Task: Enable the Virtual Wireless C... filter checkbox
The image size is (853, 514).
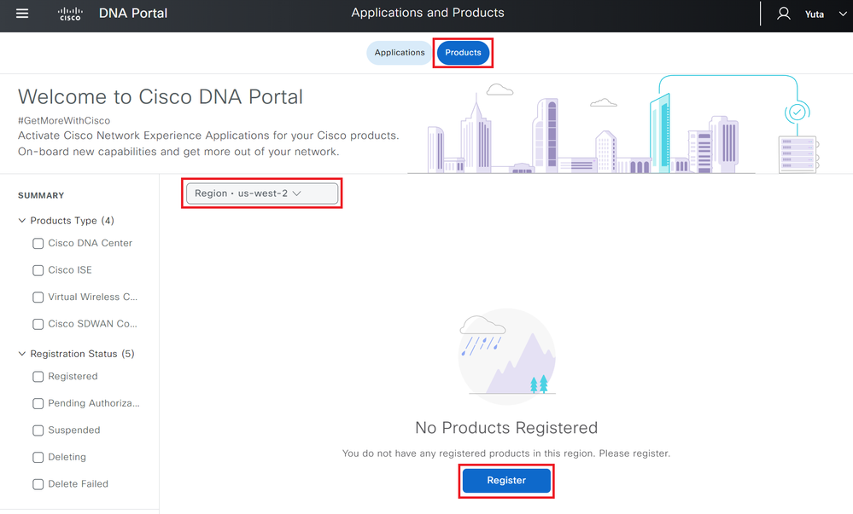Action: [38, 297]
